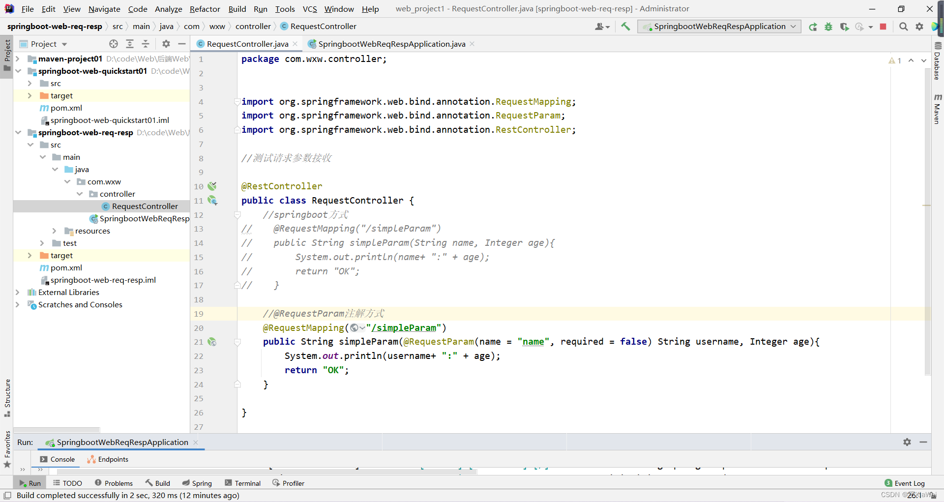Image resolution: width=944 pixels, height=502 pixels.
Task: Run with coverage icon in toolbar
Action: pyautogui.click(x=844, y=27)
